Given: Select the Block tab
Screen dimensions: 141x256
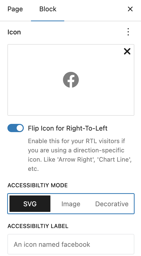Looking at the screenshot, I should pos(48,9).
